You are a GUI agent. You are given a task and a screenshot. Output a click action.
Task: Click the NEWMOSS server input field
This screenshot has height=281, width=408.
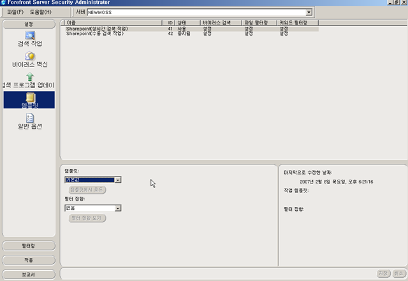coord(196,12)
